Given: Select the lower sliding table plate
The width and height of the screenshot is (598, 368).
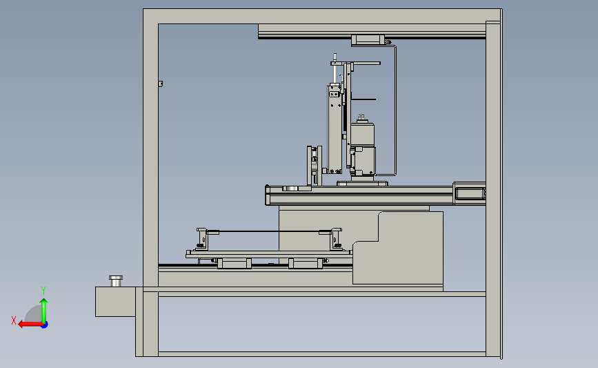Looking at the screenshot, I should tap(269, 254).
